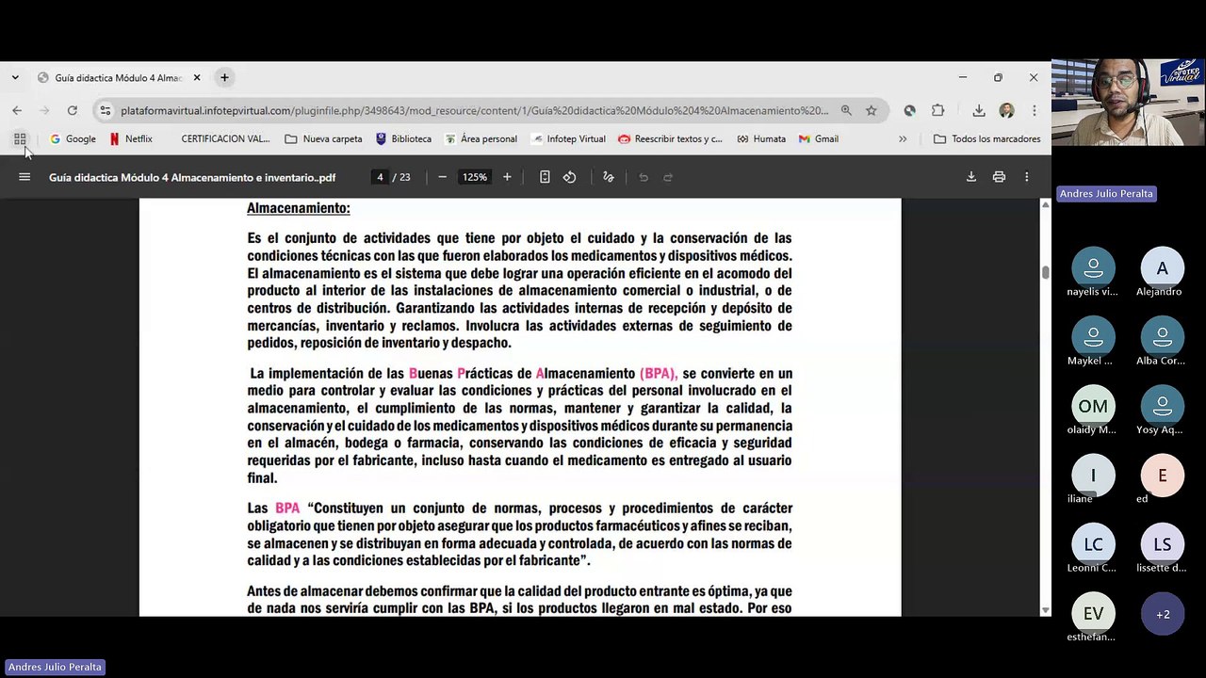Image resolution: width=1206 pixels, height=678 pixels.
Task: Open the apps grid in bookmarks bar
Action: pyautogui.click(x=20, y=138)
